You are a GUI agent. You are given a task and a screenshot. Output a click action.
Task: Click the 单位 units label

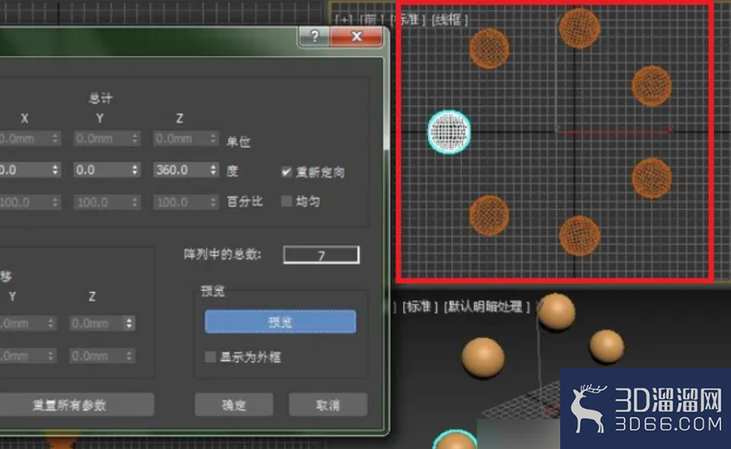[238, 142]
